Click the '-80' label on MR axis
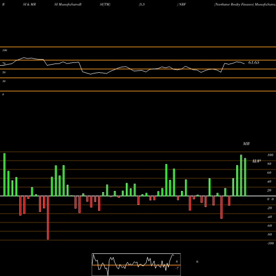 (269, 235)
